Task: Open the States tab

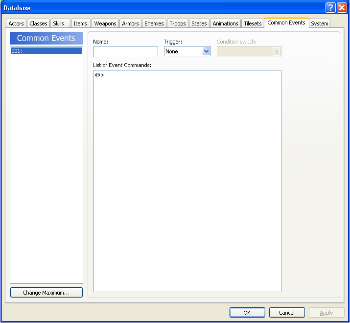Action: tap(199, 23)
